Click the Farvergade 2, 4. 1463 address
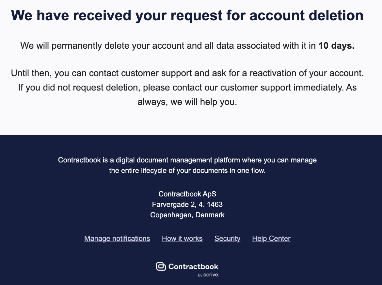The height and width of the screenshot is (285, 382). coord(187,205)
